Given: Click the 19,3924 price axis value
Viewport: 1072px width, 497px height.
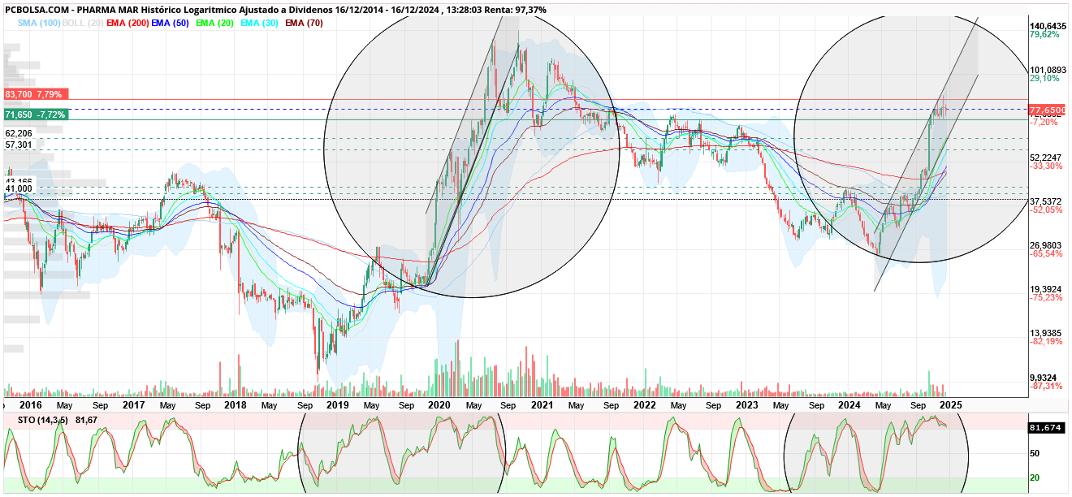Looking at the screenshot, I should [1046, 289].
